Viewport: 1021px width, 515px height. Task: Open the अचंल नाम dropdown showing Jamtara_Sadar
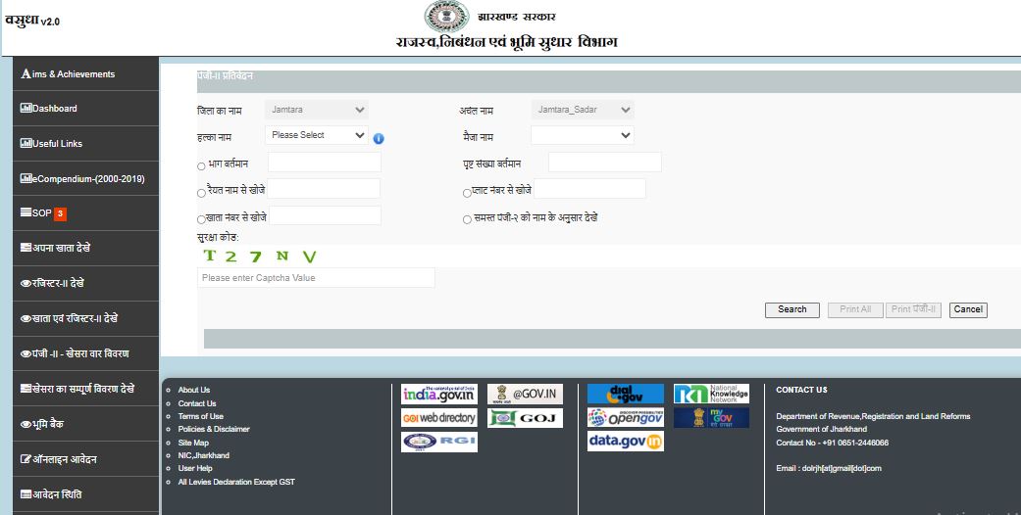coord(583,110)
